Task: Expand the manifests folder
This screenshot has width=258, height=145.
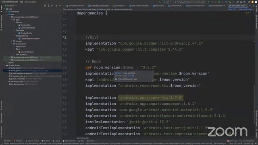Action: pos(7,12)
